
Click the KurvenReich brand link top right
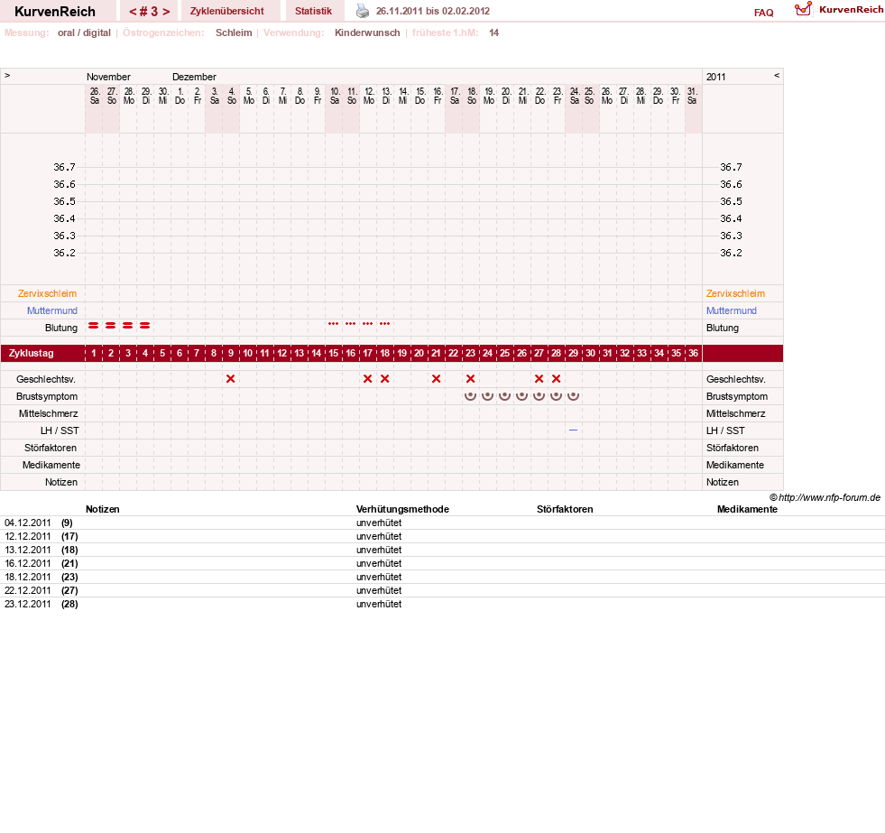(851, 10)
